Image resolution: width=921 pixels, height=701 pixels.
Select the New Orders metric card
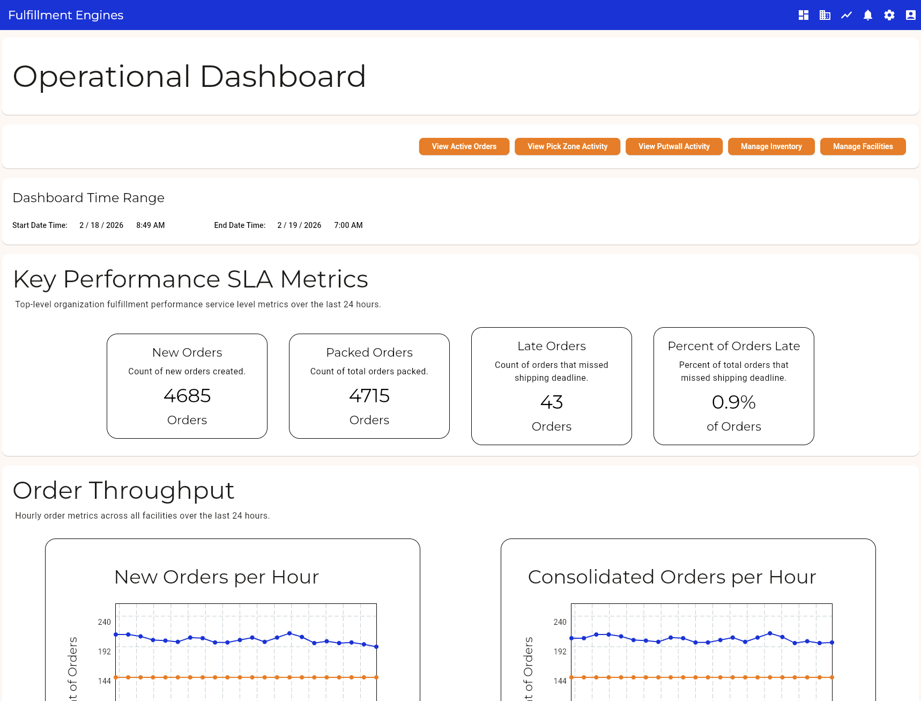pos(187,386)
